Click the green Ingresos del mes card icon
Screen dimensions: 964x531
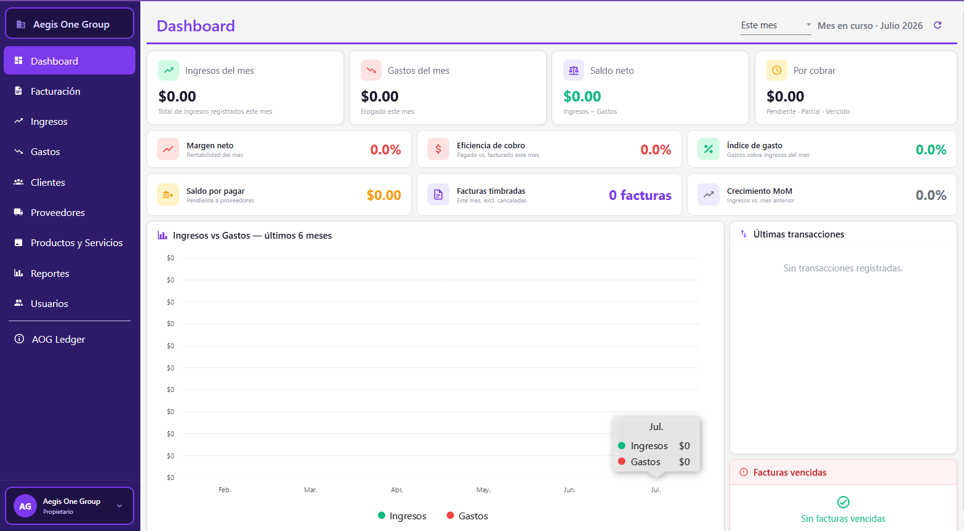169,70
